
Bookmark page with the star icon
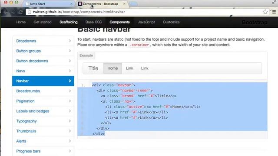click(x=265, y=12)
